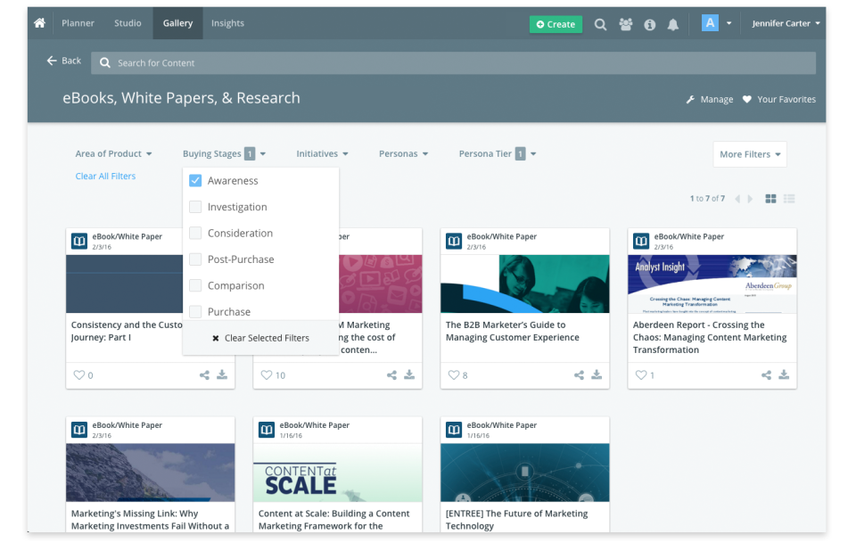Open Marketing's Missing Link mountain thumbnail
Viewport: 856px width, 551px height.
[150, 473]
